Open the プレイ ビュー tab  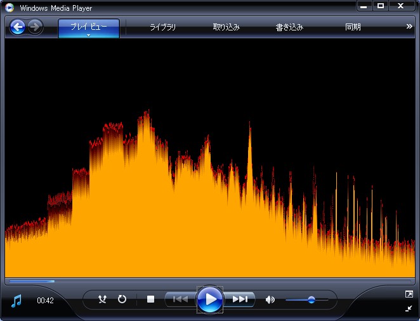[x=89, y=28]
